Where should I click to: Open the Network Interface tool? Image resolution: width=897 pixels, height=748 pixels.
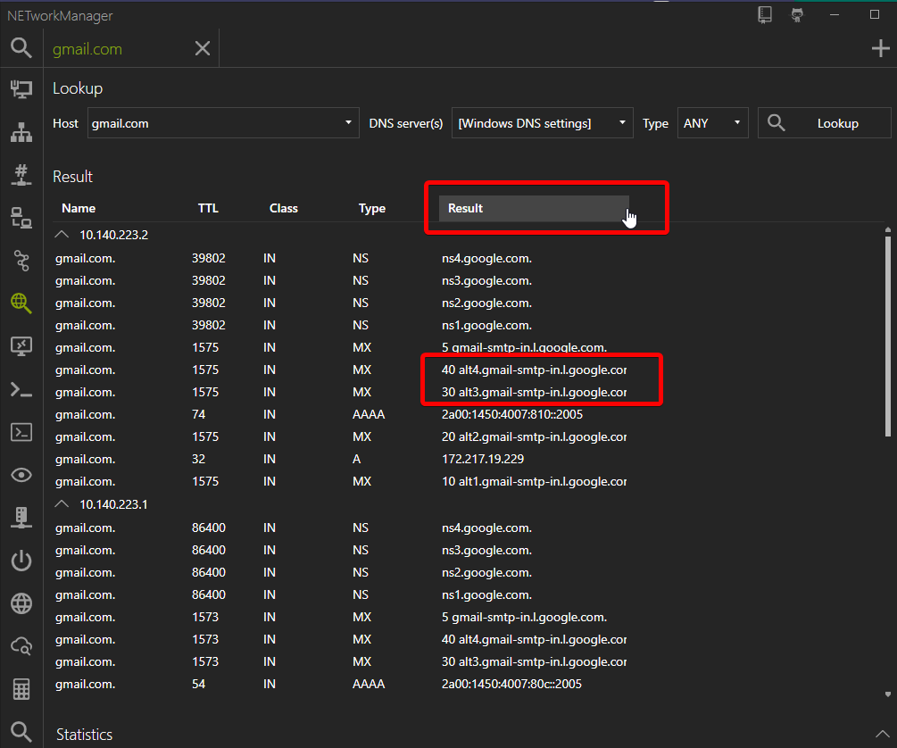tap(21, 89)
